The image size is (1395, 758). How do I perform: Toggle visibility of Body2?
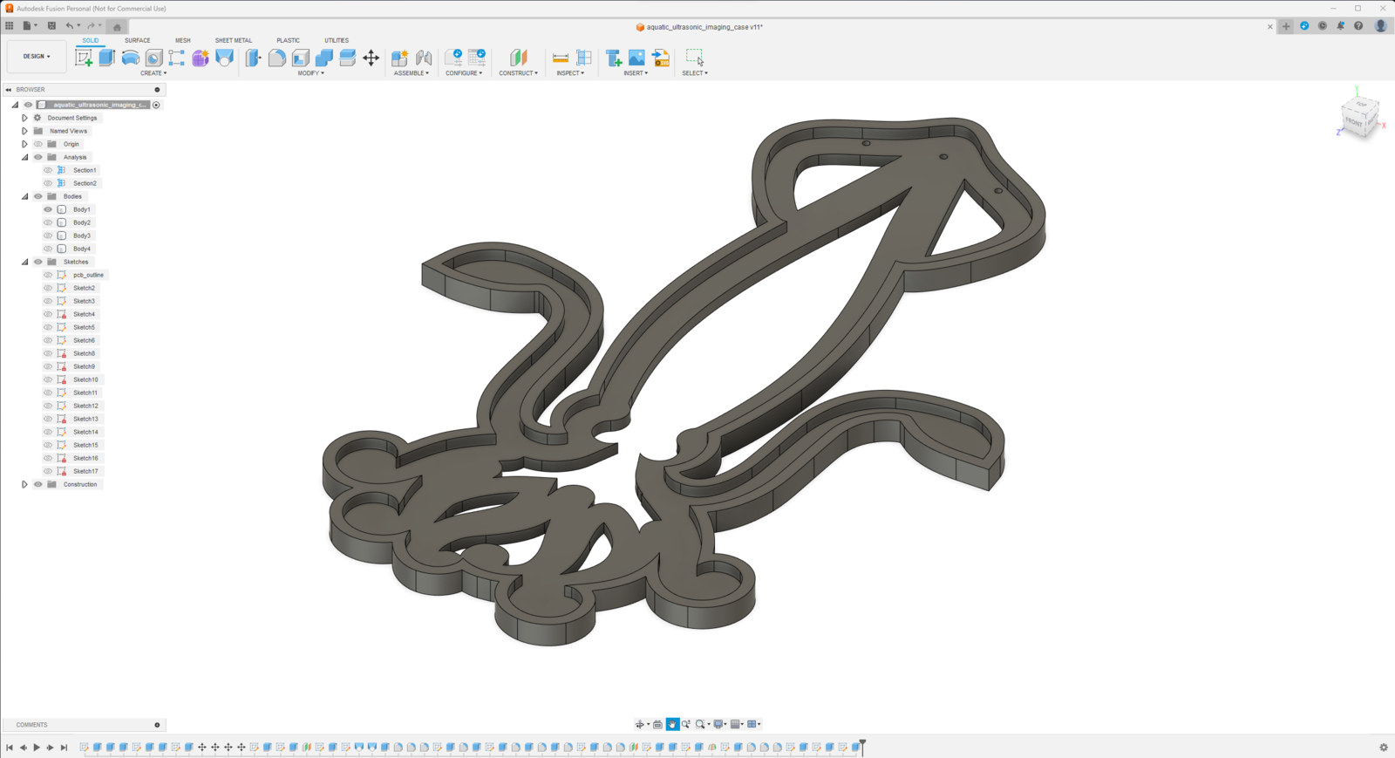point(48,222)
